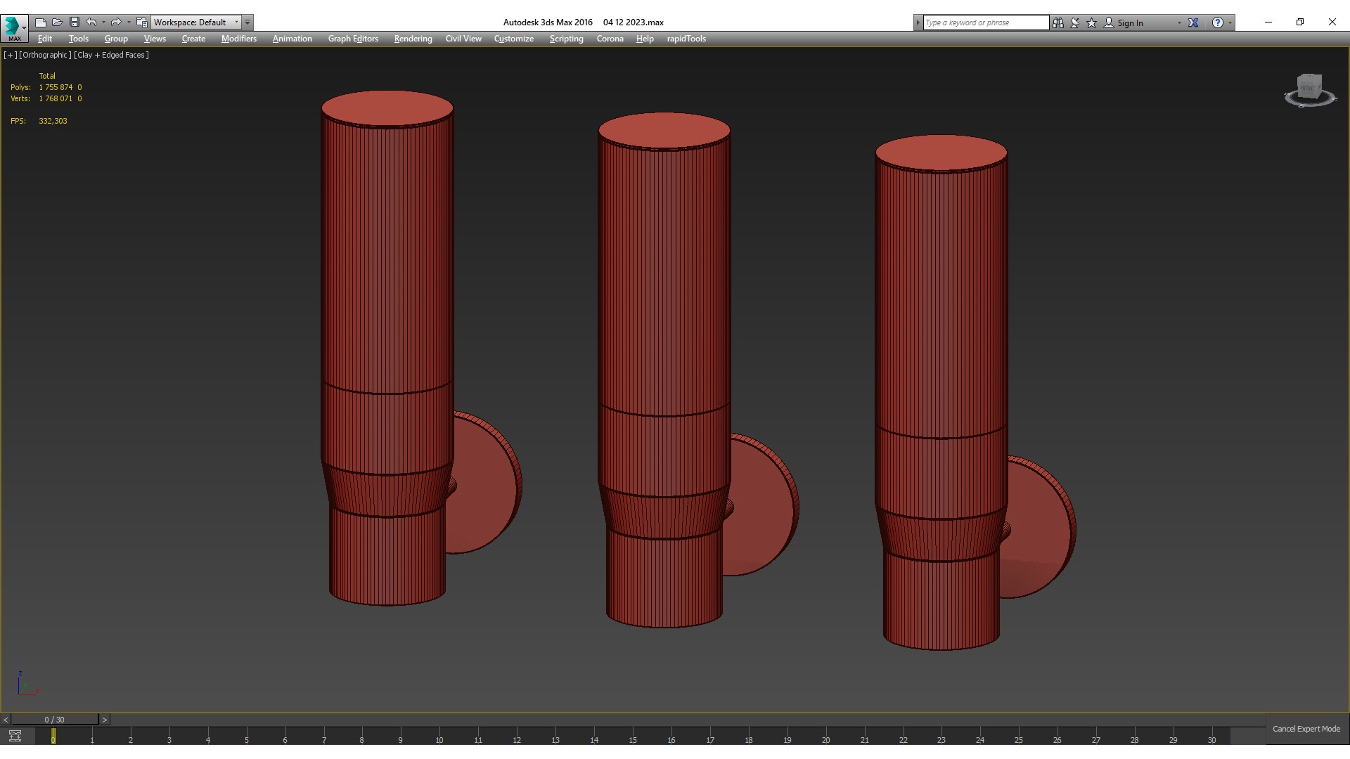Open the Customize menu
The image size is (1350, 759).
click(x=513, y=39)
